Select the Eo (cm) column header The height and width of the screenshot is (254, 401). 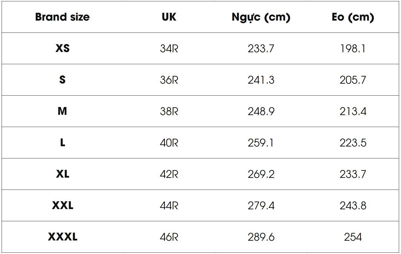point(353,17)
